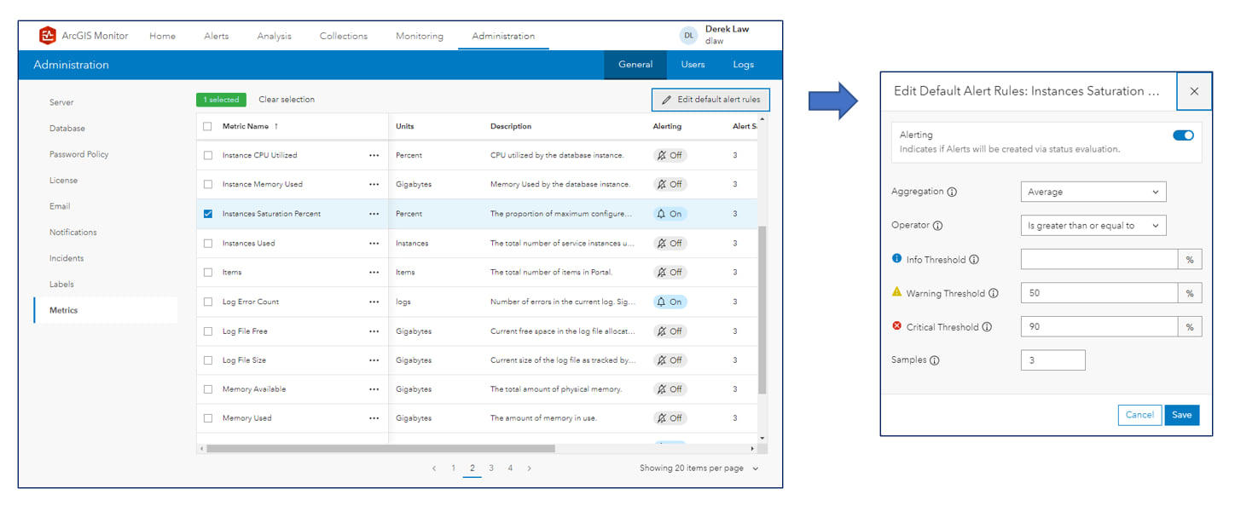This screenshot has width=1235, height=512.
Task: Check Items row checkbox
Action: click(207, 273)
